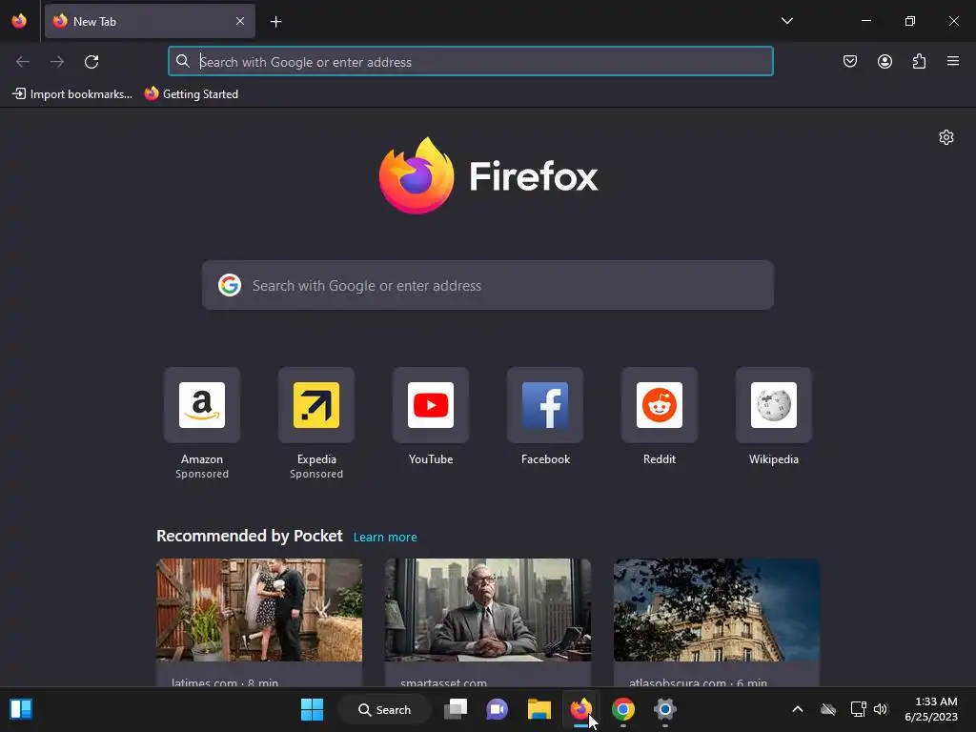The height and width of the screenshot is (732, 976).
Task: Open the Extensions puzzle icon
Action: [919, 61]
